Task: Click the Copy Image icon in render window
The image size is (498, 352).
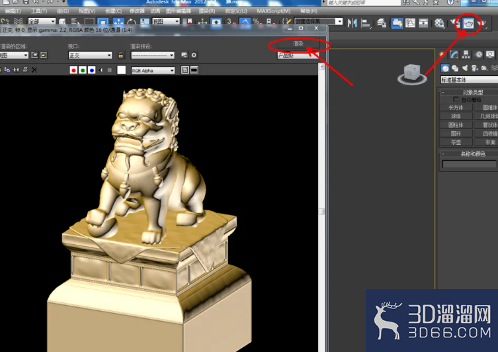Action: point(7,69)
